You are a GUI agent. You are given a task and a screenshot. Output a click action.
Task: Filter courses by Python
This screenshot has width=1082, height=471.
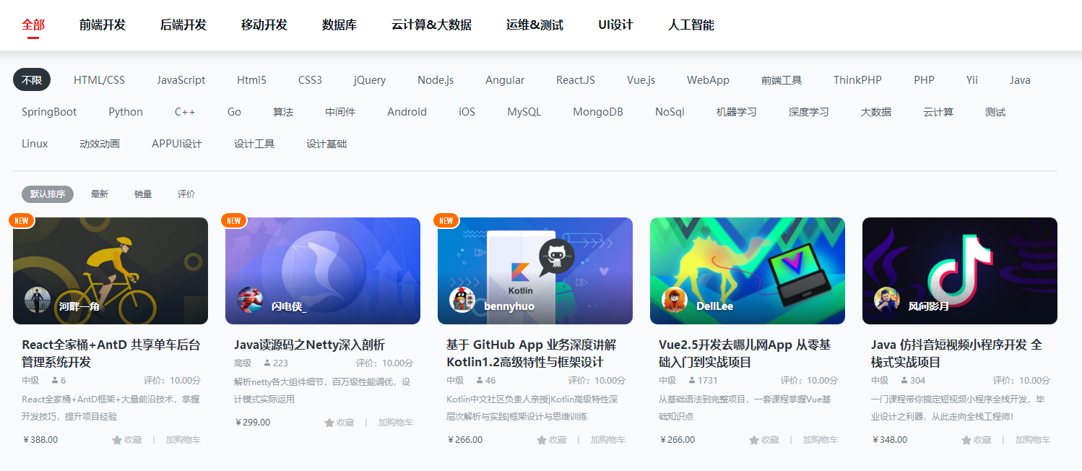point(126,112)
